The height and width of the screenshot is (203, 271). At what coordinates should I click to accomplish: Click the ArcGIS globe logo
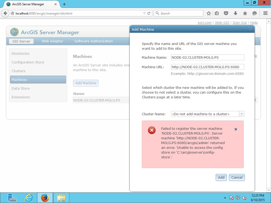point(14,32)
